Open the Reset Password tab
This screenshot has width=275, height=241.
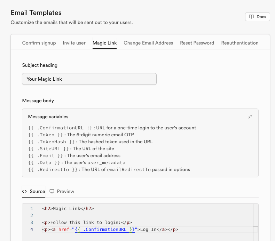tap(197, 43)
